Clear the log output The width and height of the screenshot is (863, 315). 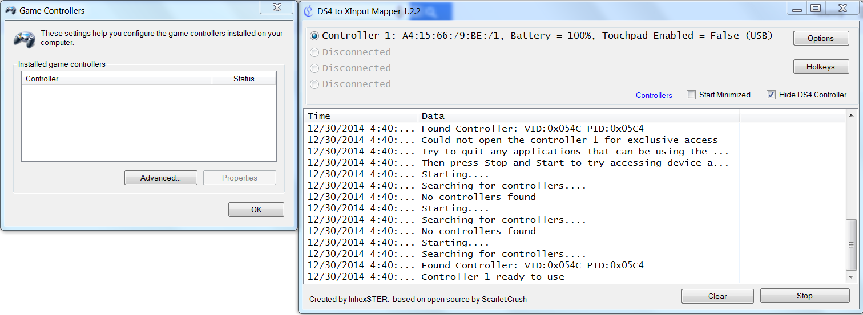click(x=717, y=296)
